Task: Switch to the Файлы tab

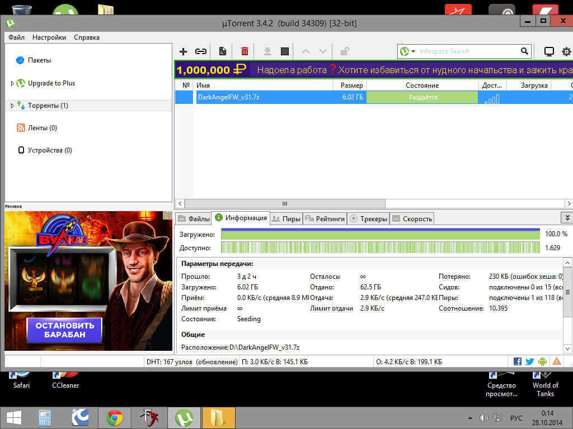Action: point(194,218)
